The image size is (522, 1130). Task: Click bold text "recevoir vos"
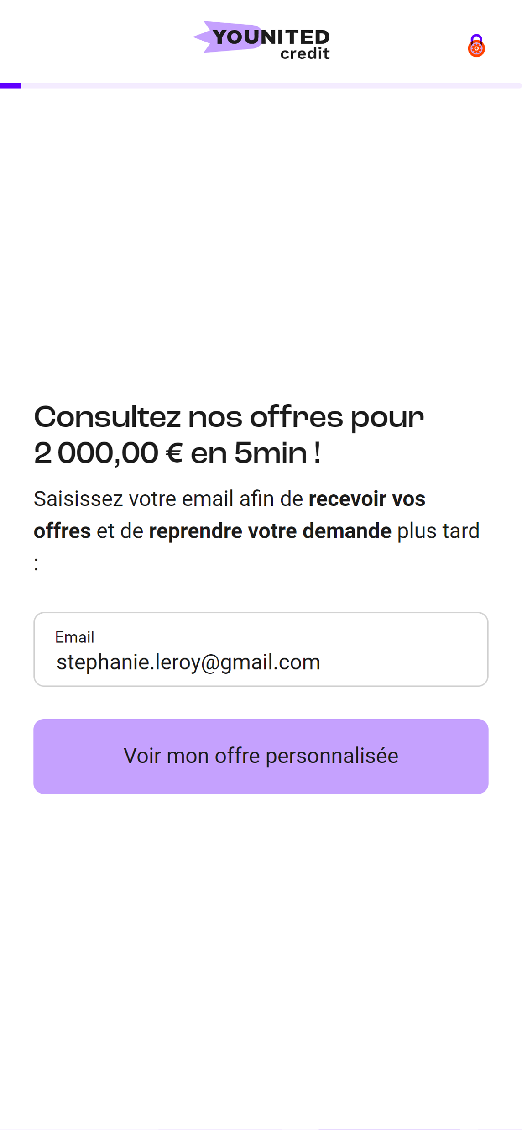[x=367, y=499]
